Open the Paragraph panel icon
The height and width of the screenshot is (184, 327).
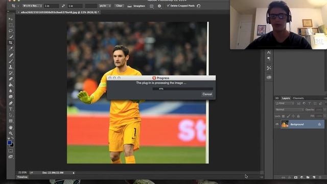tap(269, 59)
